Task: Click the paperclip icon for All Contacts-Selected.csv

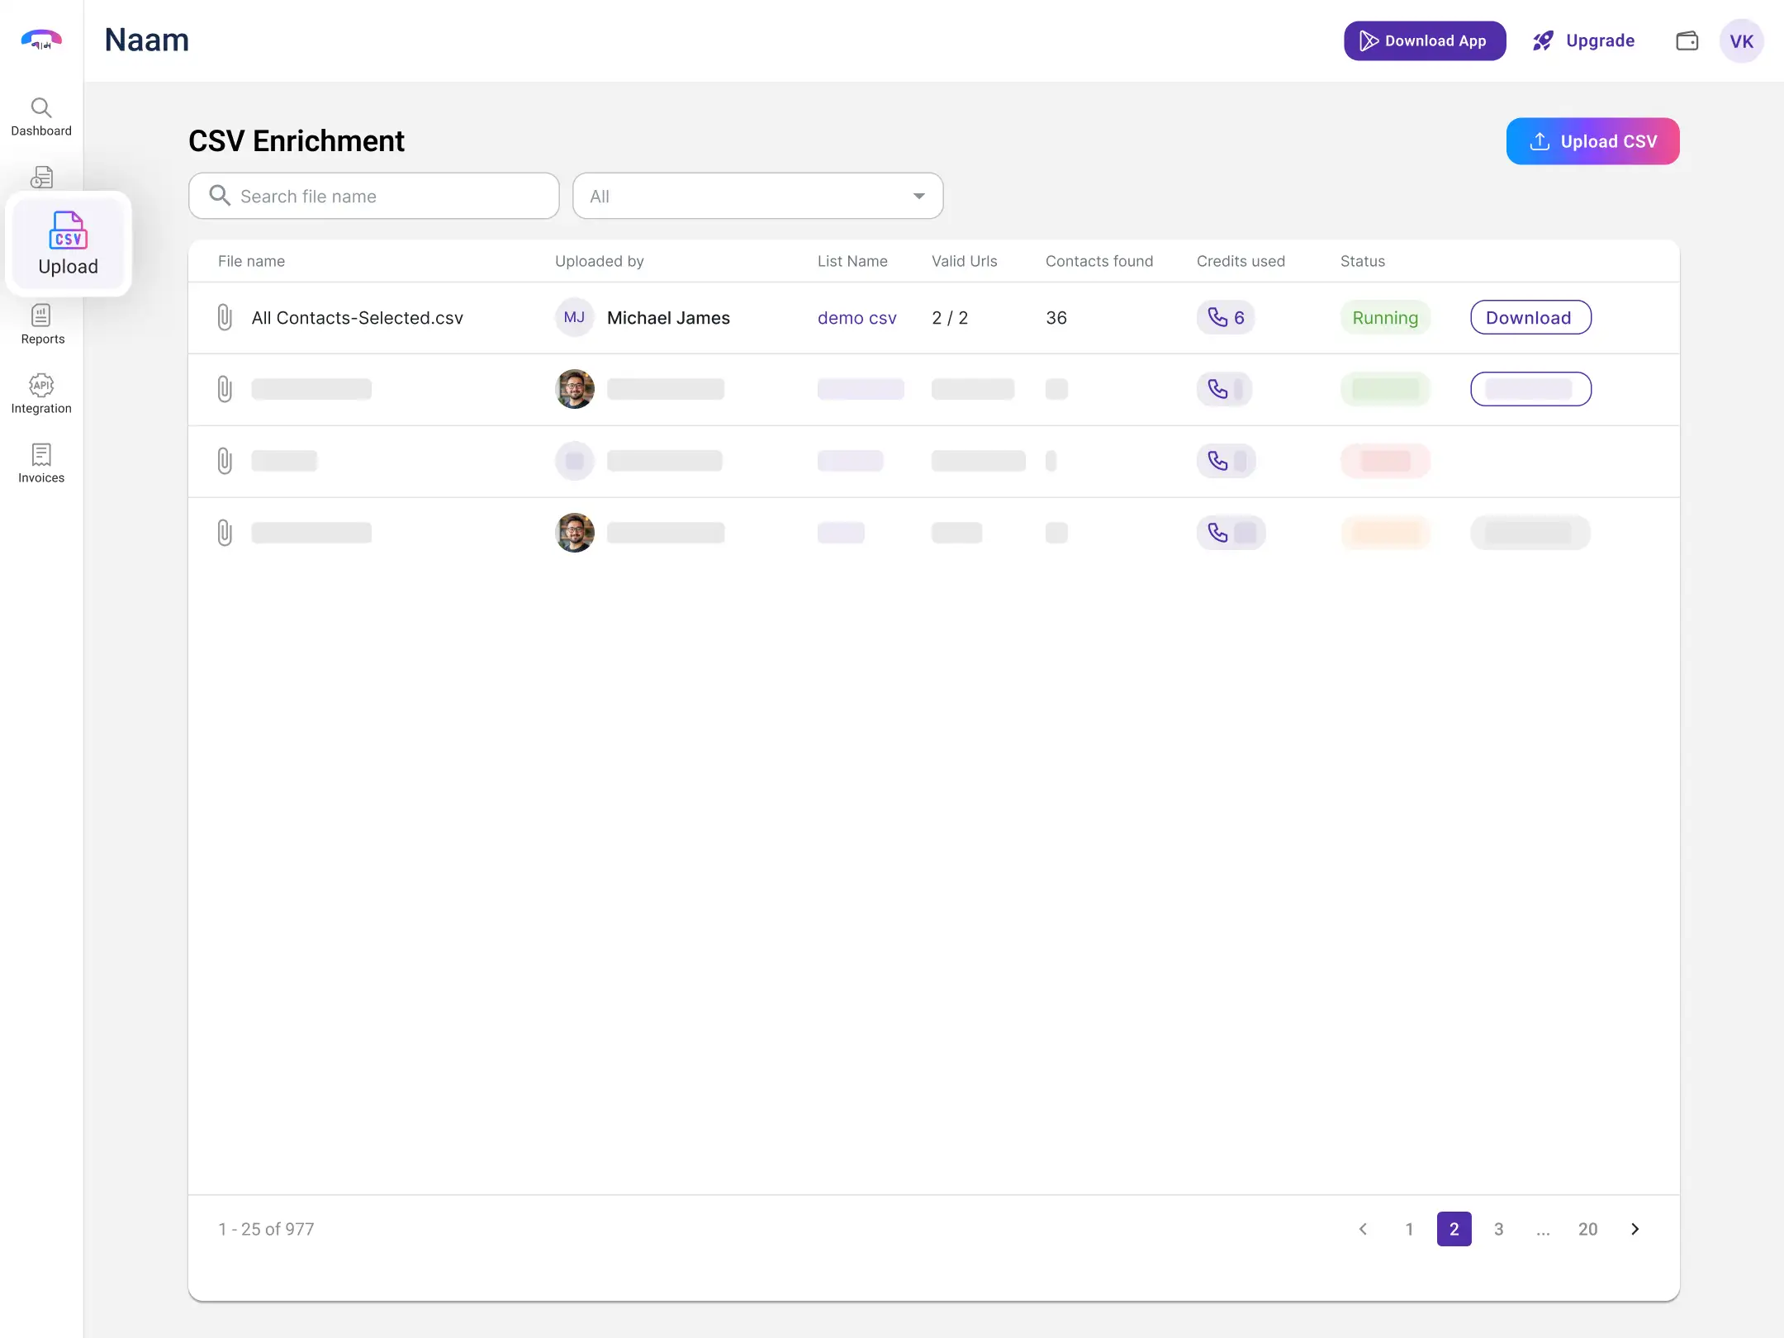Action: coord(225,317)
